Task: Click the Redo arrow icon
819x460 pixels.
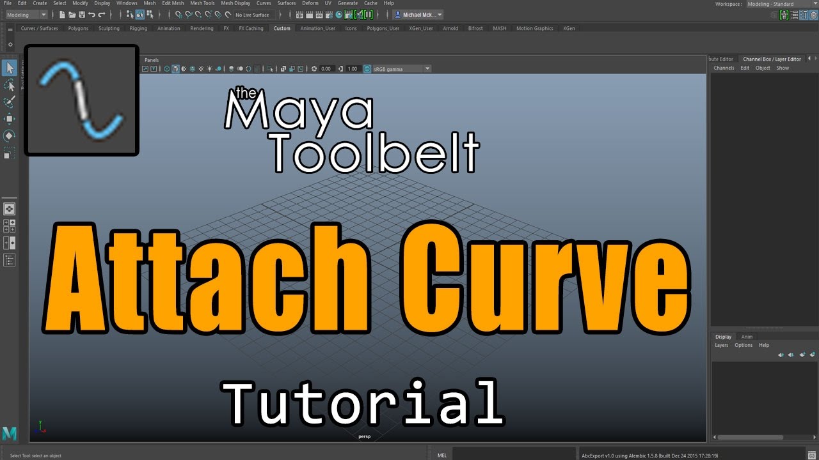Action: (x=102, y=15)
